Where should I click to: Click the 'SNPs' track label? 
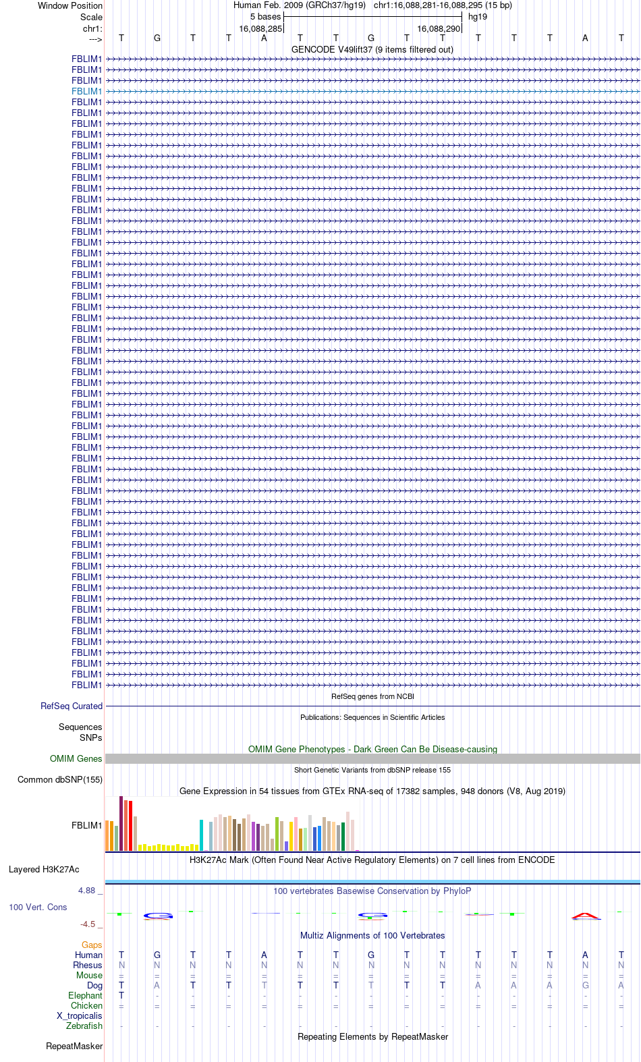click(91, 737)
